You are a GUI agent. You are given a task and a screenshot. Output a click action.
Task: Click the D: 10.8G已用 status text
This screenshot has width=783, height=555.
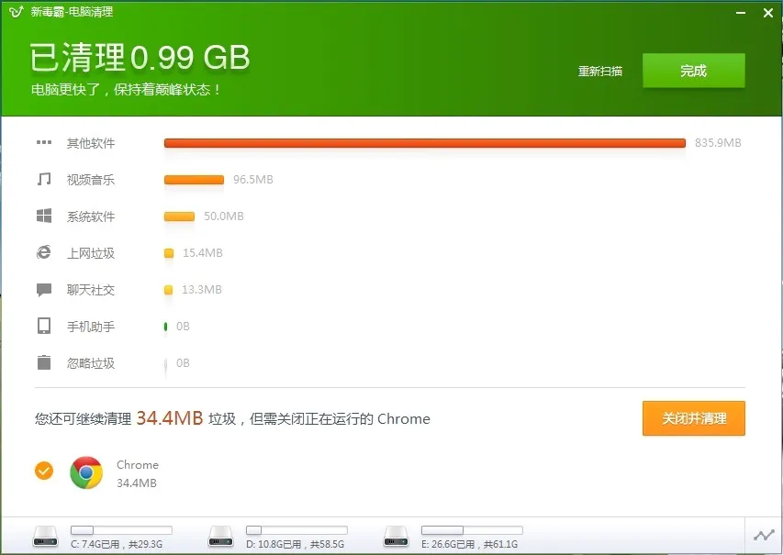pos(296,544)
